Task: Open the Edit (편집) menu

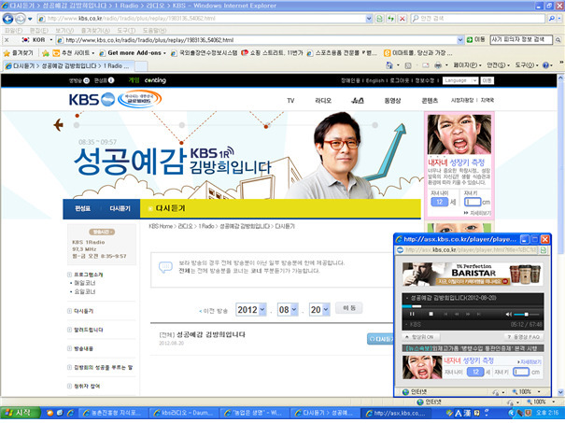Action: 39,30
